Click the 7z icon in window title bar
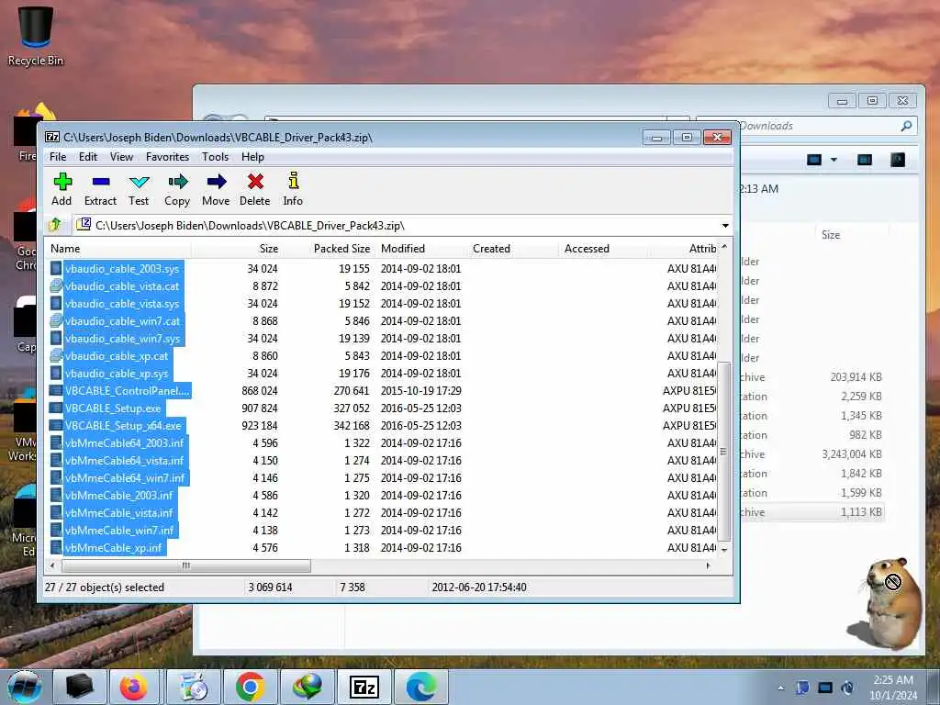Viewport: 940px width, 705px height. point(52,138)
